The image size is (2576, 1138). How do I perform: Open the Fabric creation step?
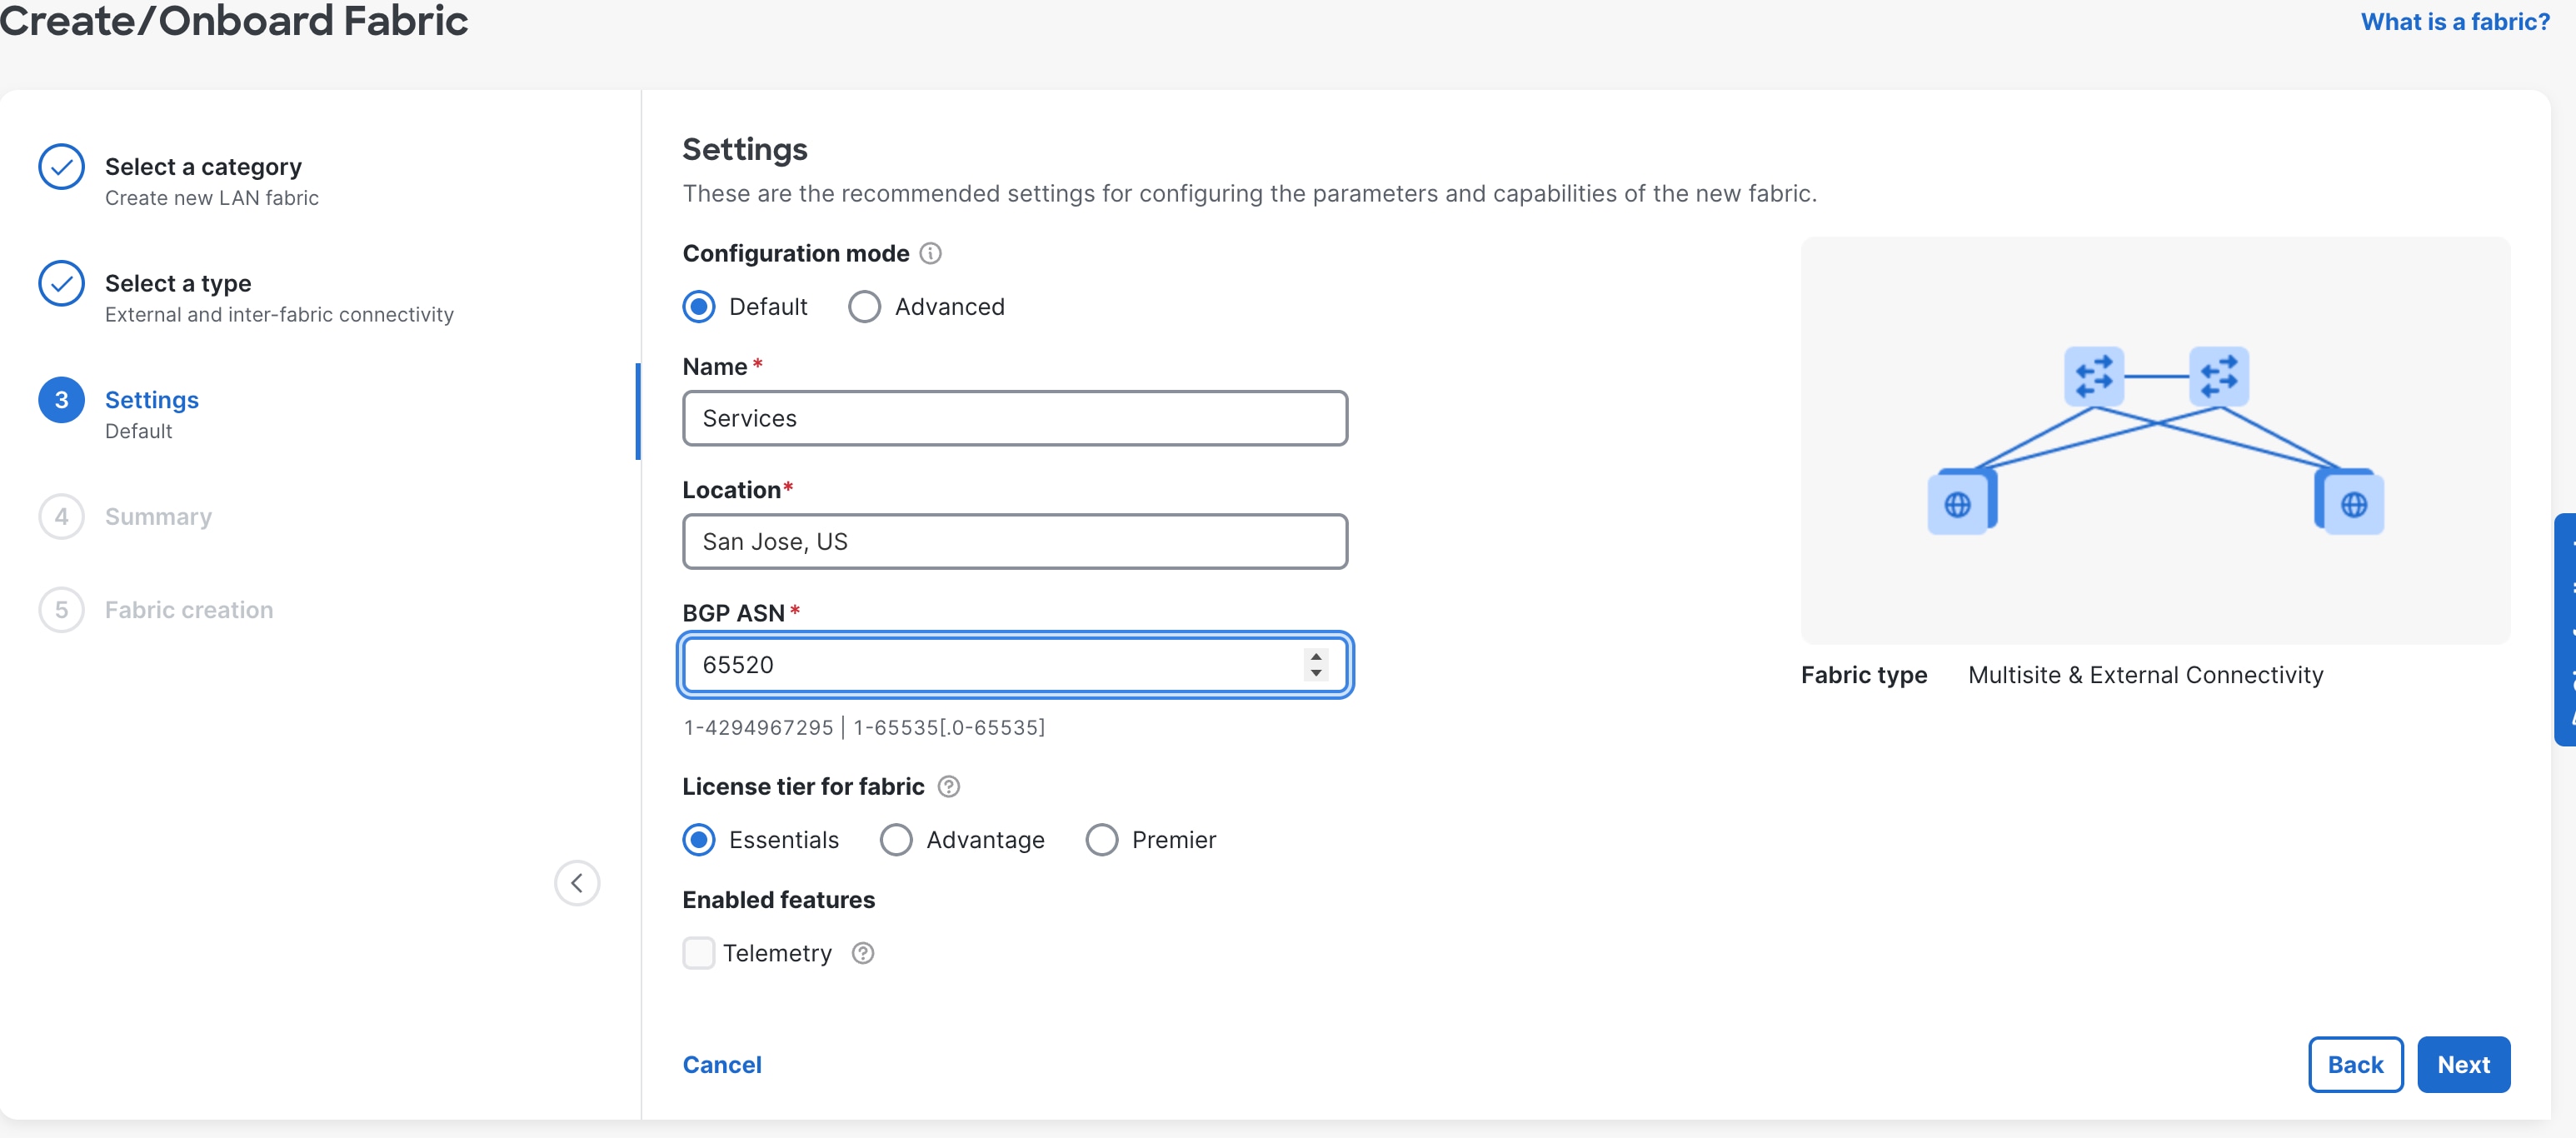pyautogui.click(x=188, y=610)
